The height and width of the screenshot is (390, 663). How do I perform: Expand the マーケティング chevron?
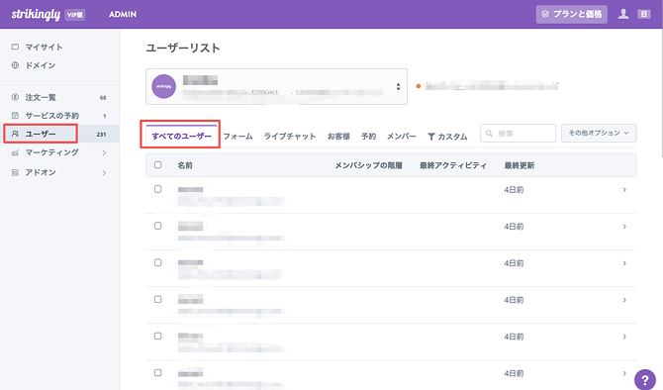104,152
